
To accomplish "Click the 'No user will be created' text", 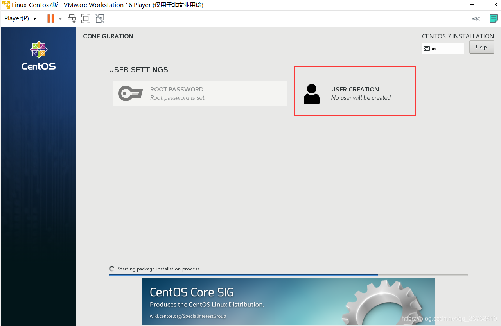I will 361,98.
